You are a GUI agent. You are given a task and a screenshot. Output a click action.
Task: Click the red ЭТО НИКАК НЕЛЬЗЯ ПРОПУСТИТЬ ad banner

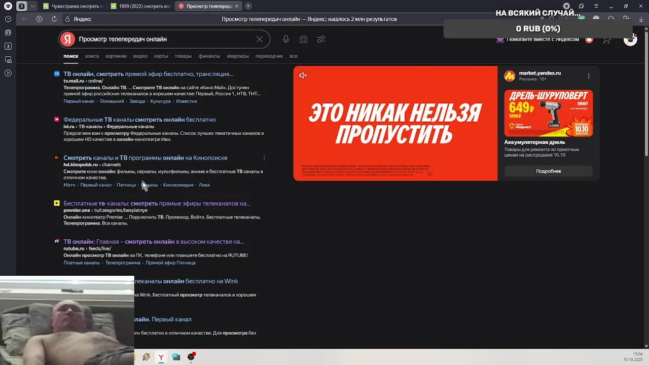tap(395, 123)
